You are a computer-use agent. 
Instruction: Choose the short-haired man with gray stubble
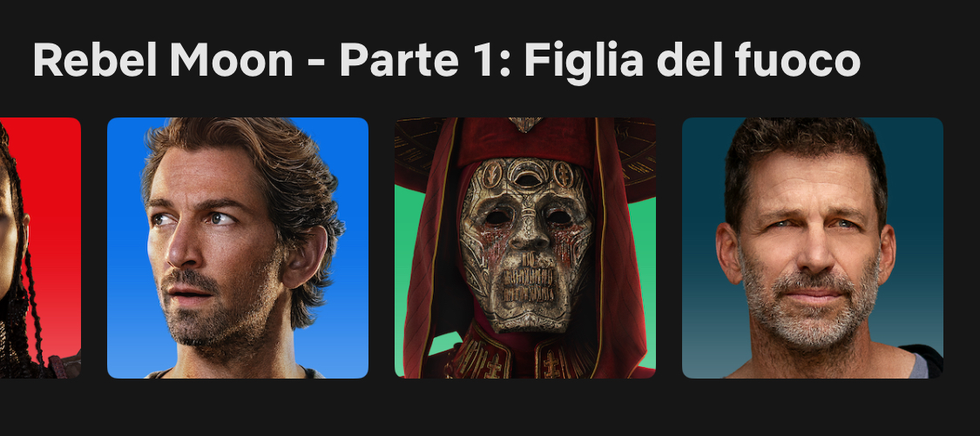pyautogui.click(x=813, y=248)
